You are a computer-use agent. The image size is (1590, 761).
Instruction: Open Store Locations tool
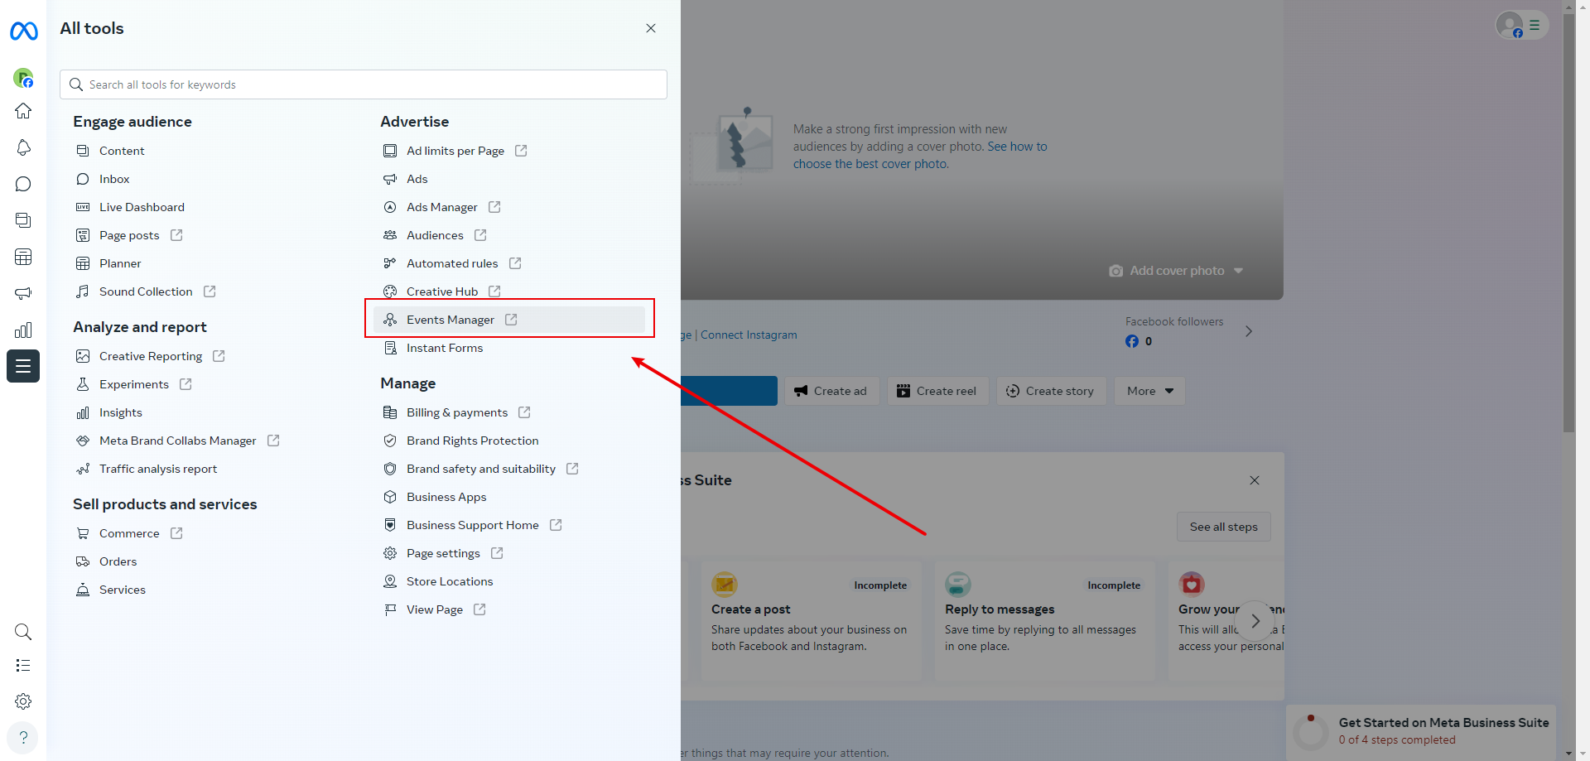click(450, 581)
